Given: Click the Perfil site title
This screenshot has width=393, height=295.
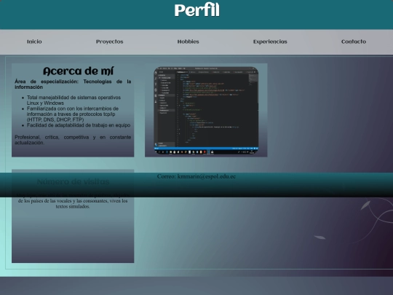Looking at the screenshot, I should (x=196, y=10).
